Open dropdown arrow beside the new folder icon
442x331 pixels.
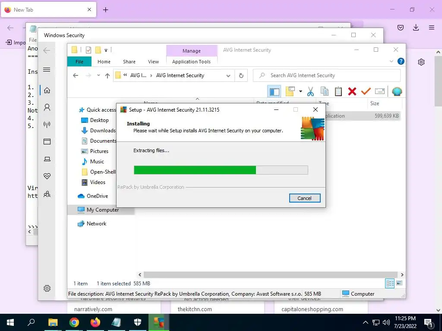[x=300, y=91]
